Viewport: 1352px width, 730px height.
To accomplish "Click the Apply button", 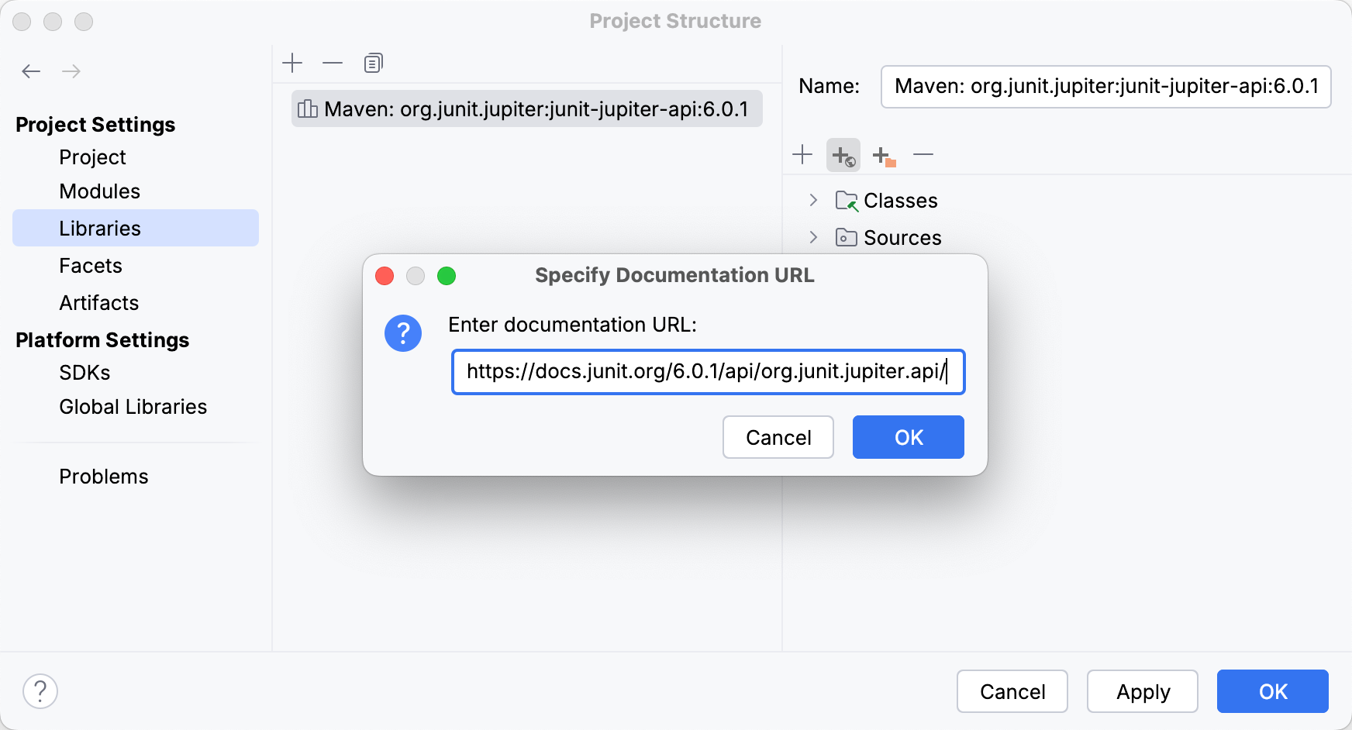I will coord(1142,690).
